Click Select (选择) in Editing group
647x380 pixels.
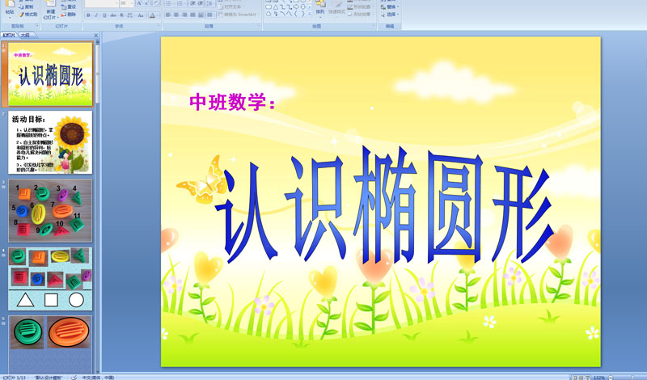click(390, 14)
